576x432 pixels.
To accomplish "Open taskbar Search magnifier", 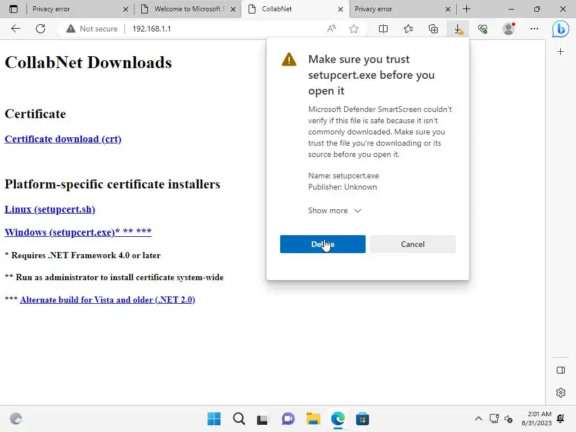I will pyautogui.click(x=238, y=418).
